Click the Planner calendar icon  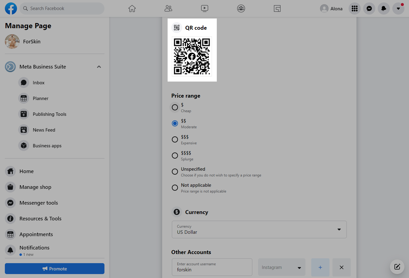pyautogui.click(x=24, y=99)
